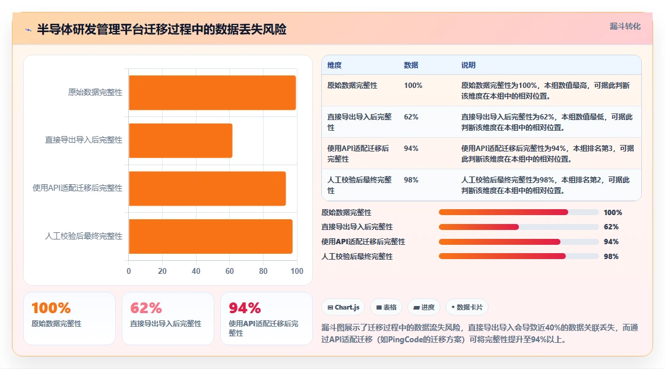Click the 100% value beside progress bar
The image size is (665, 369).
[613, 212]
